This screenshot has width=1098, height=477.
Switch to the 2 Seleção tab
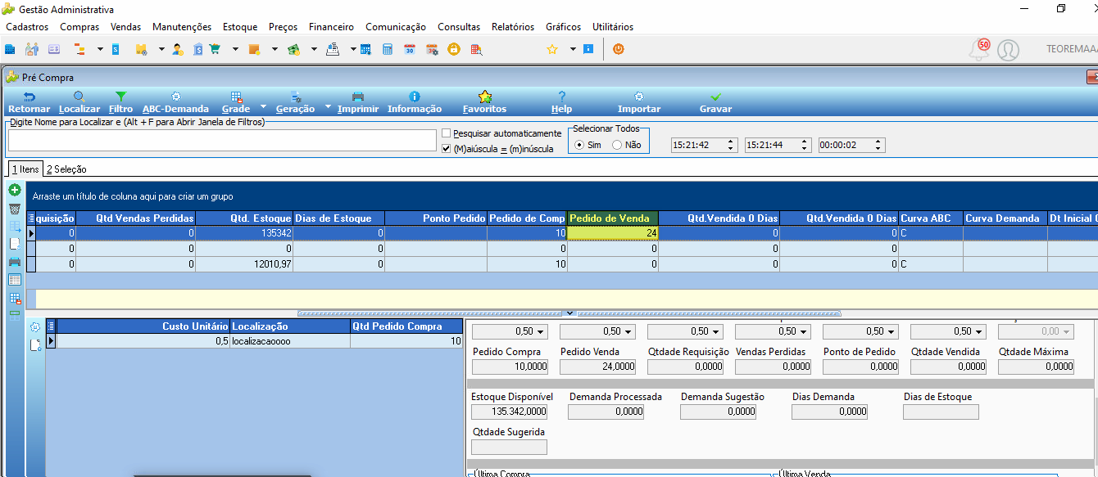pyautogui.click(x=66, y=169)
